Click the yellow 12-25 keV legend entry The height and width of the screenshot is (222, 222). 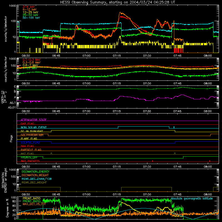30,12
